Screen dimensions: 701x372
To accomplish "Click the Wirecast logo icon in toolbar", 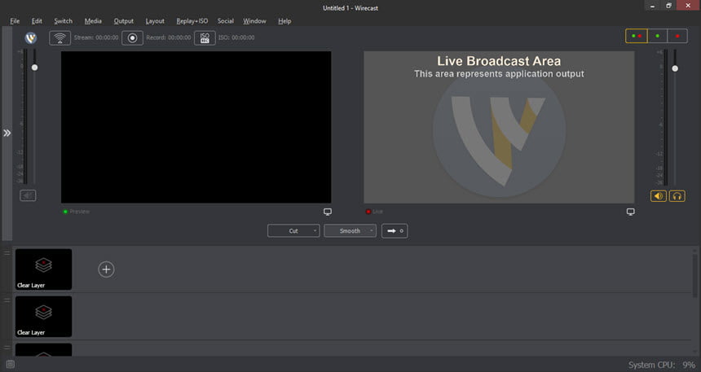I will click(31, 38).
